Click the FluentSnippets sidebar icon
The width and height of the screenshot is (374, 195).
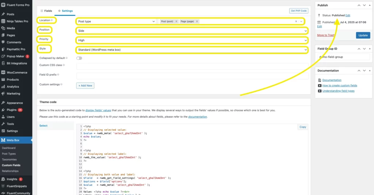point(3,186)
